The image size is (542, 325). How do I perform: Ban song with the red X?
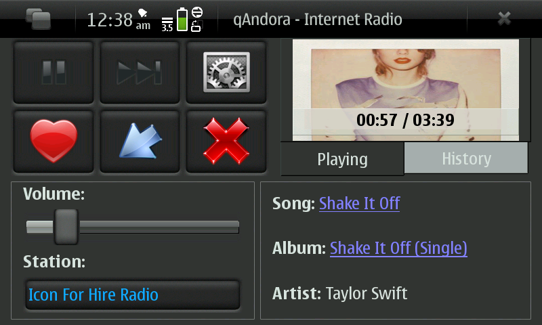coord(226,142)
